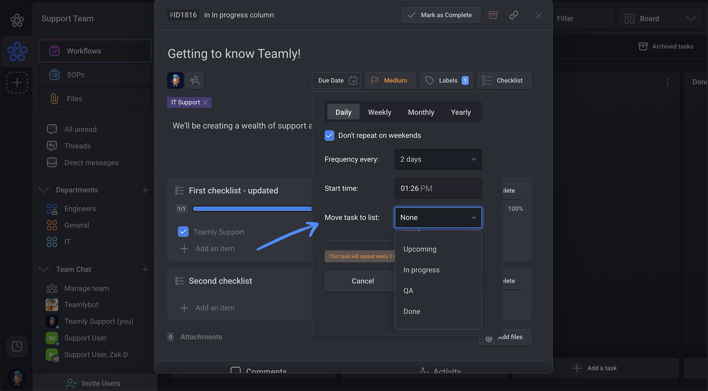Image resolution: width=708 pixels, height=391 pixels.
Task: Open the Labels selector
Action: point(446,80)
